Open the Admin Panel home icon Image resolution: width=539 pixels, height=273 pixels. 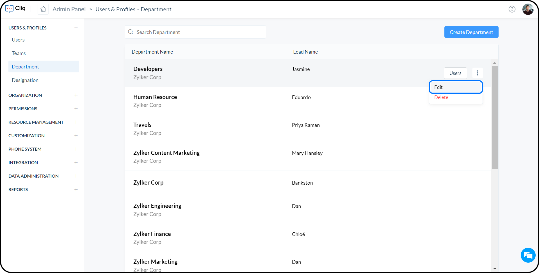click(x=43, y=9)
